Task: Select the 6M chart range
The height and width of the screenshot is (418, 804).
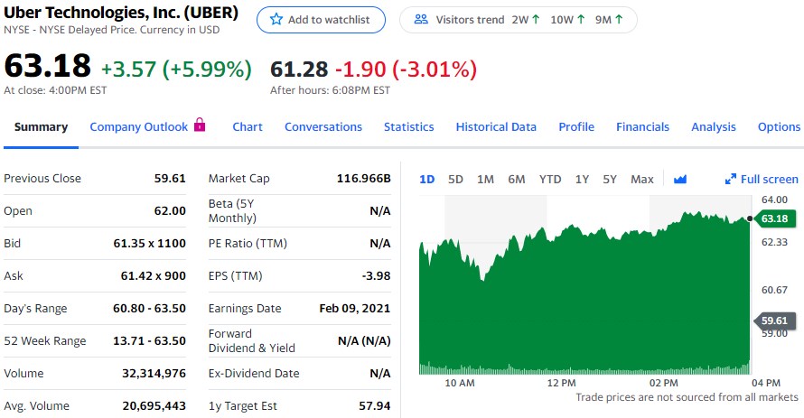Action: pos(517,180)
